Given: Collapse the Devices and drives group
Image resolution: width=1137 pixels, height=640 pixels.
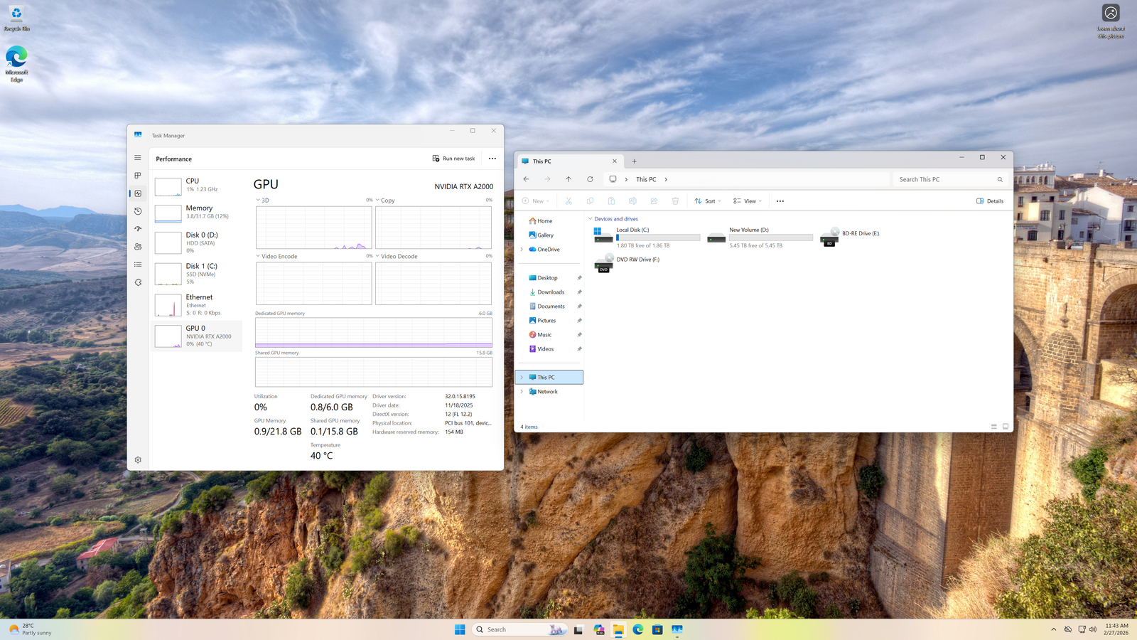Looking at the screenshot, I should [x=590, y=219].
